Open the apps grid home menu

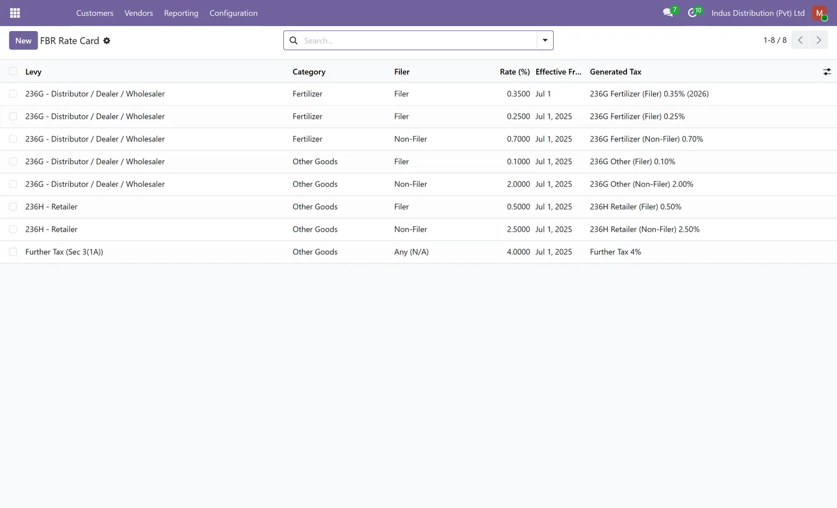[x=15, y=13]
